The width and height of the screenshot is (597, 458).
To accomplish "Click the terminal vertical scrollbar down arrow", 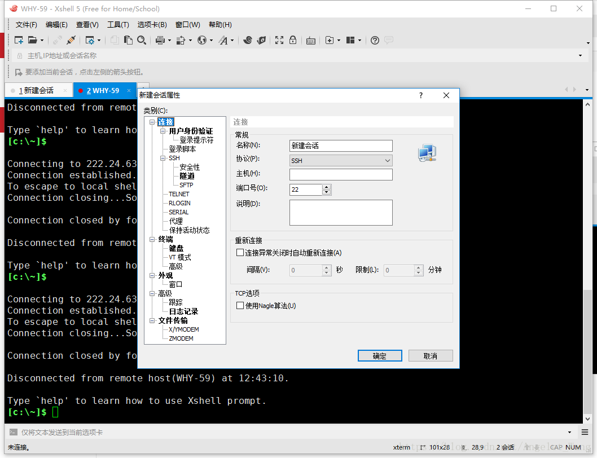I will click(x=587, y=419).
